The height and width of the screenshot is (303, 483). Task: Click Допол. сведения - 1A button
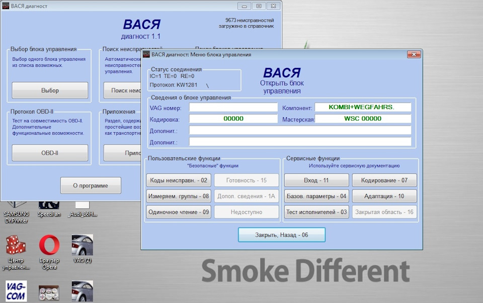tap(247, 196)
